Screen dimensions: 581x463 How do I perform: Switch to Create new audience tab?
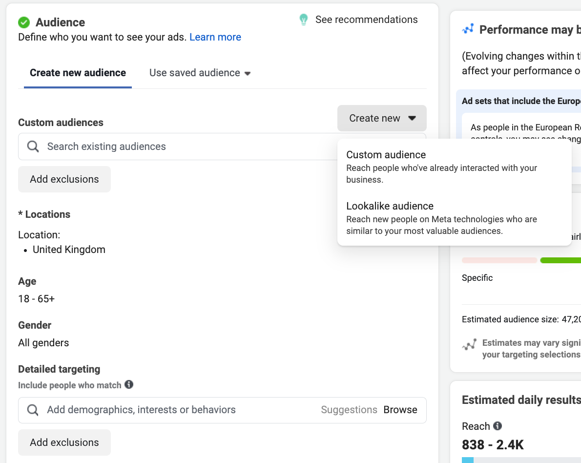pyautogui.click(x=78, y=73)
